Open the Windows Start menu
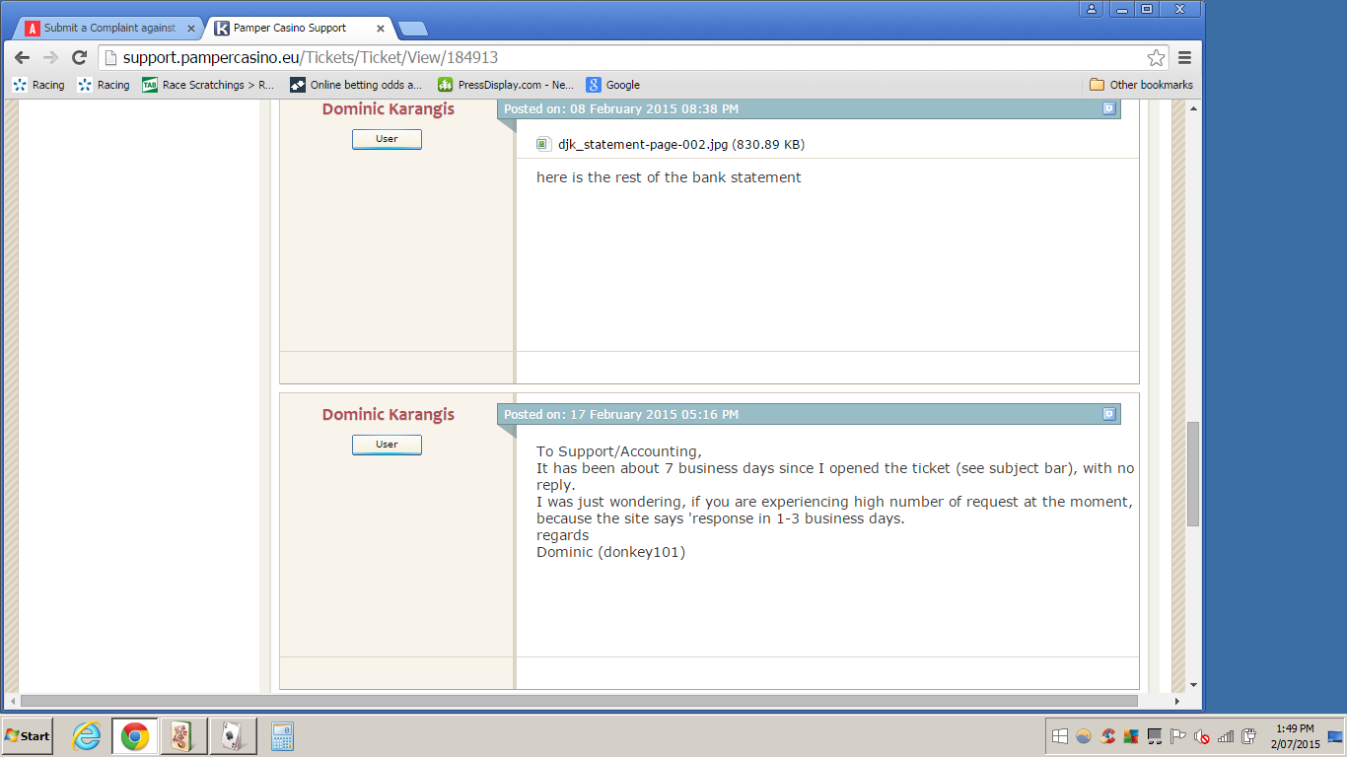This screenshot has width=1347, height=757. click(28, 736)
